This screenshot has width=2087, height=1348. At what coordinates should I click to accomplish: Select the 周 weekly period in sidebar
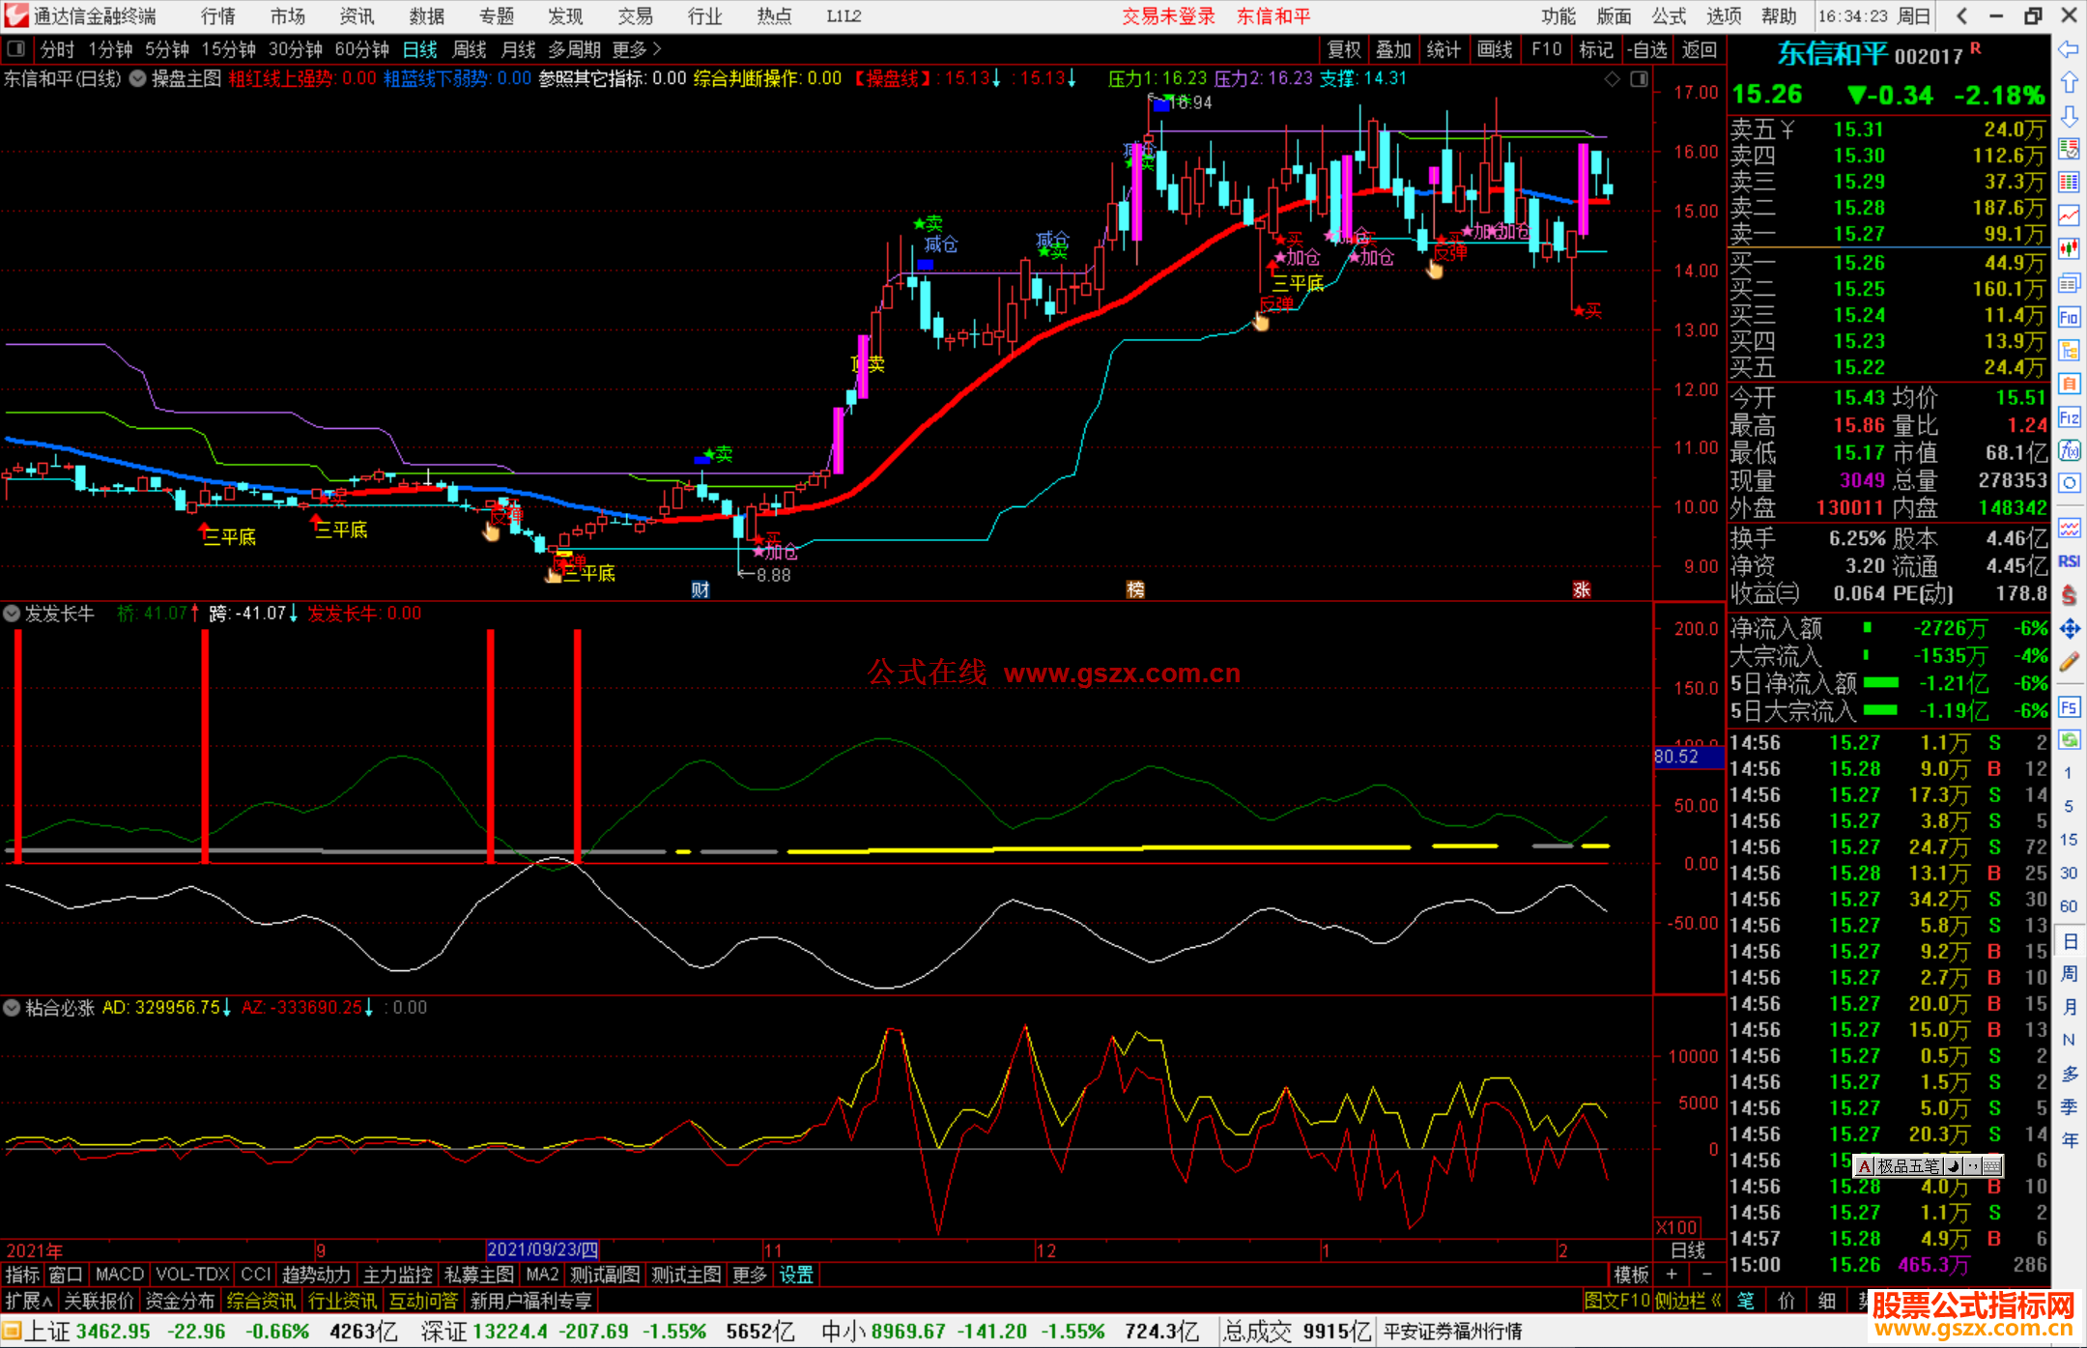pos(2069,973)
